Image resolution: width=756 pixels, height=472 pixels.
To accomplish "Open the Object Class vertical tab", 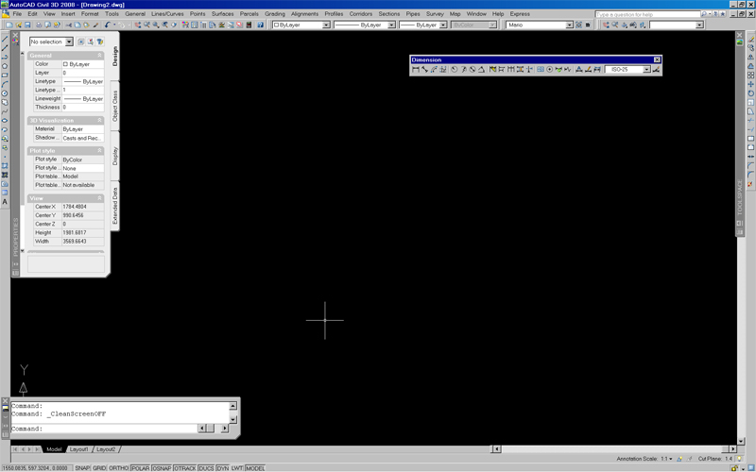I will click(115, 105).
